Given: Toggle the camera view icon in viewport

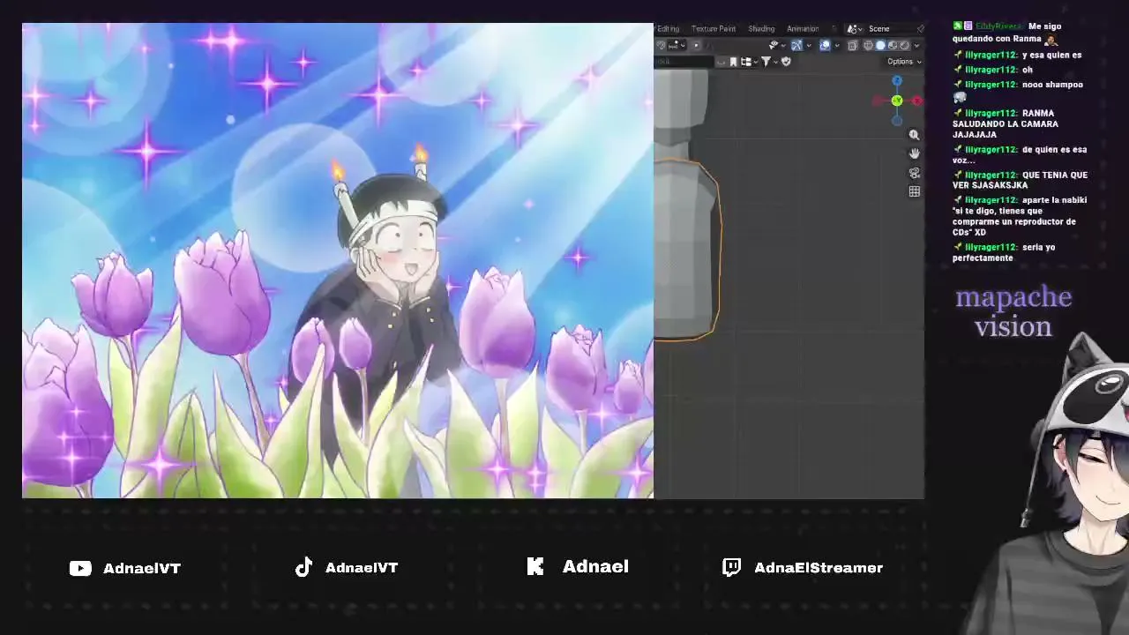Looking at the screenshot, I should pyautogui.click(x=914, y=173).
